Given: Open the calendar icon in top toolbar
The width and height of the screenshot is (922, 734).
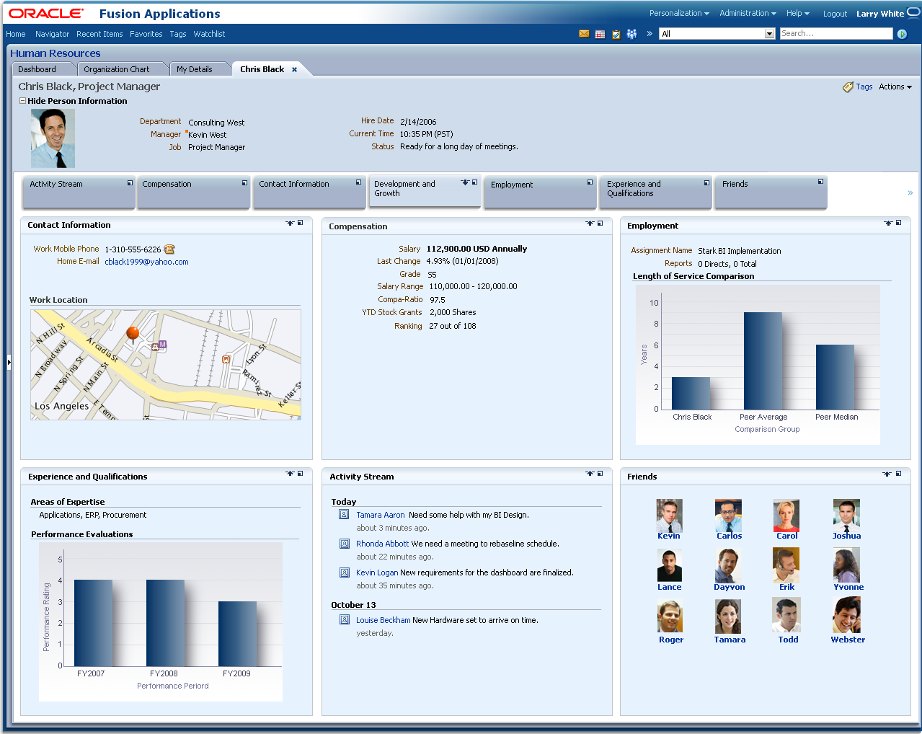Looking at the screenshot, I should point(600,34).
